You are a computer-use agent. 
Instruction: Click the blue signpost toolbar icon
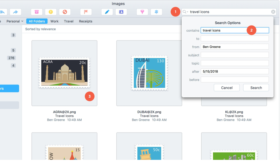tap(156, 12)
